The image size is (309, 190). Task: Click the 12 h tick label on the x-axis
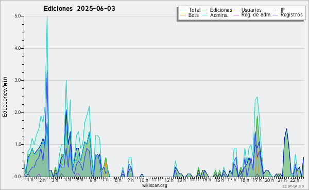click(x=169, y=180)
